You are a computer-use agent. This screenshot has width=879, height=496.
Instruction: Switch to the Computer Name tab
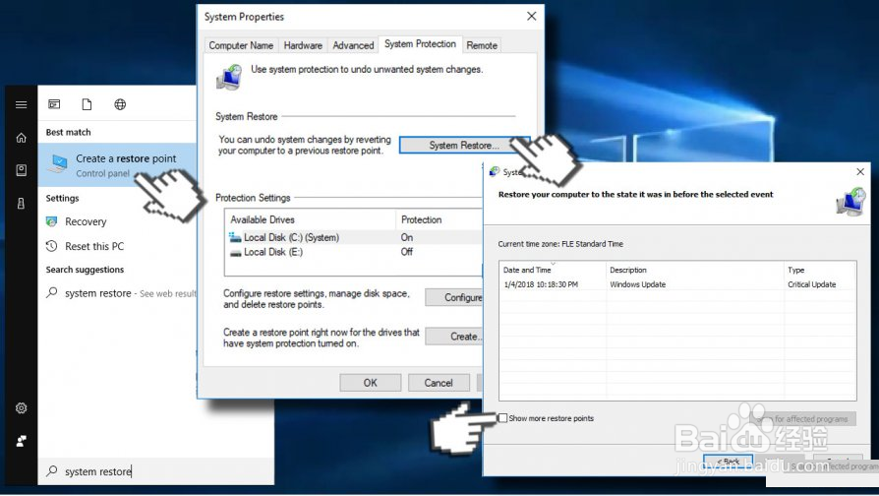(241, 45)
